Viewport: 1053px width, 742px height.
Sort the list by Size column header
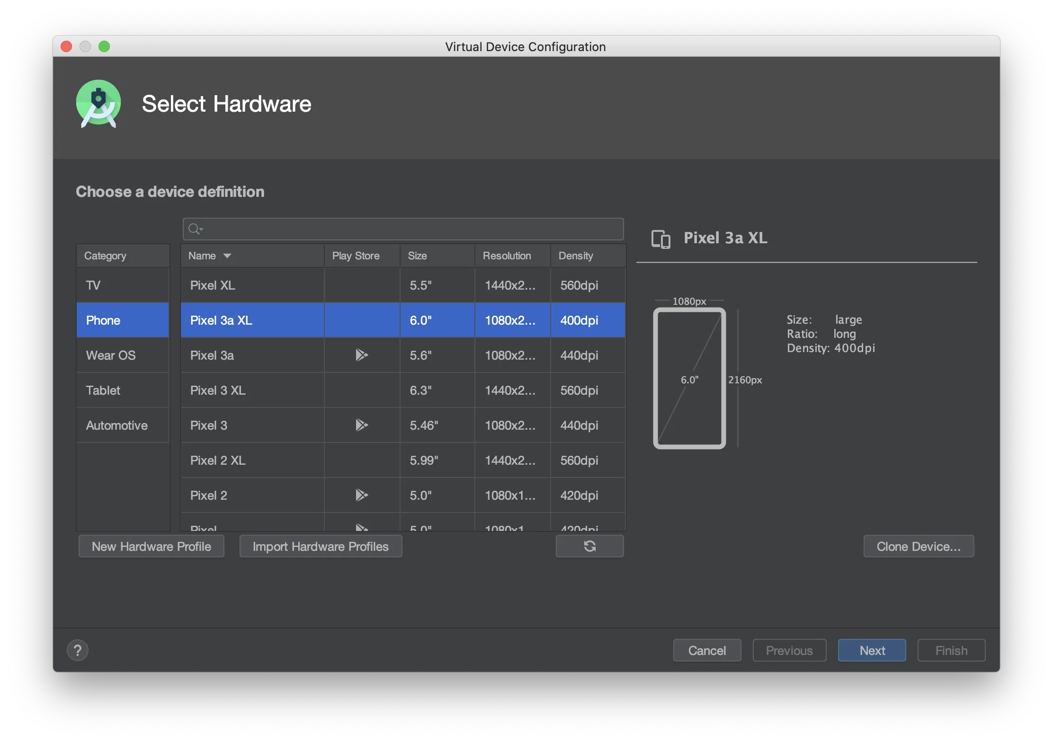click(x=418, y=256)
